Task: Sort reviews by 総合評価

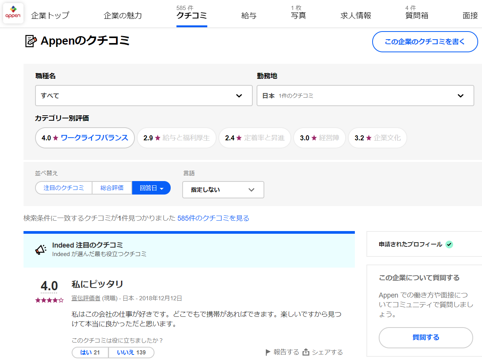Action: (x=112, y=188)
